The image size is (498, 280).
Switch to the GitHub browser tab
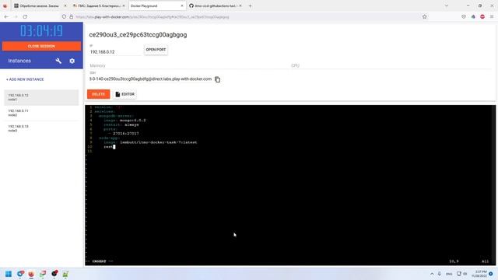216,5
